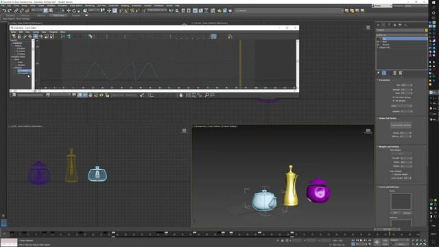The width and height of the screenshot is (439, 247).
Task: Click Create Simple Soft Body button
Action: click(x=401, y=125)
